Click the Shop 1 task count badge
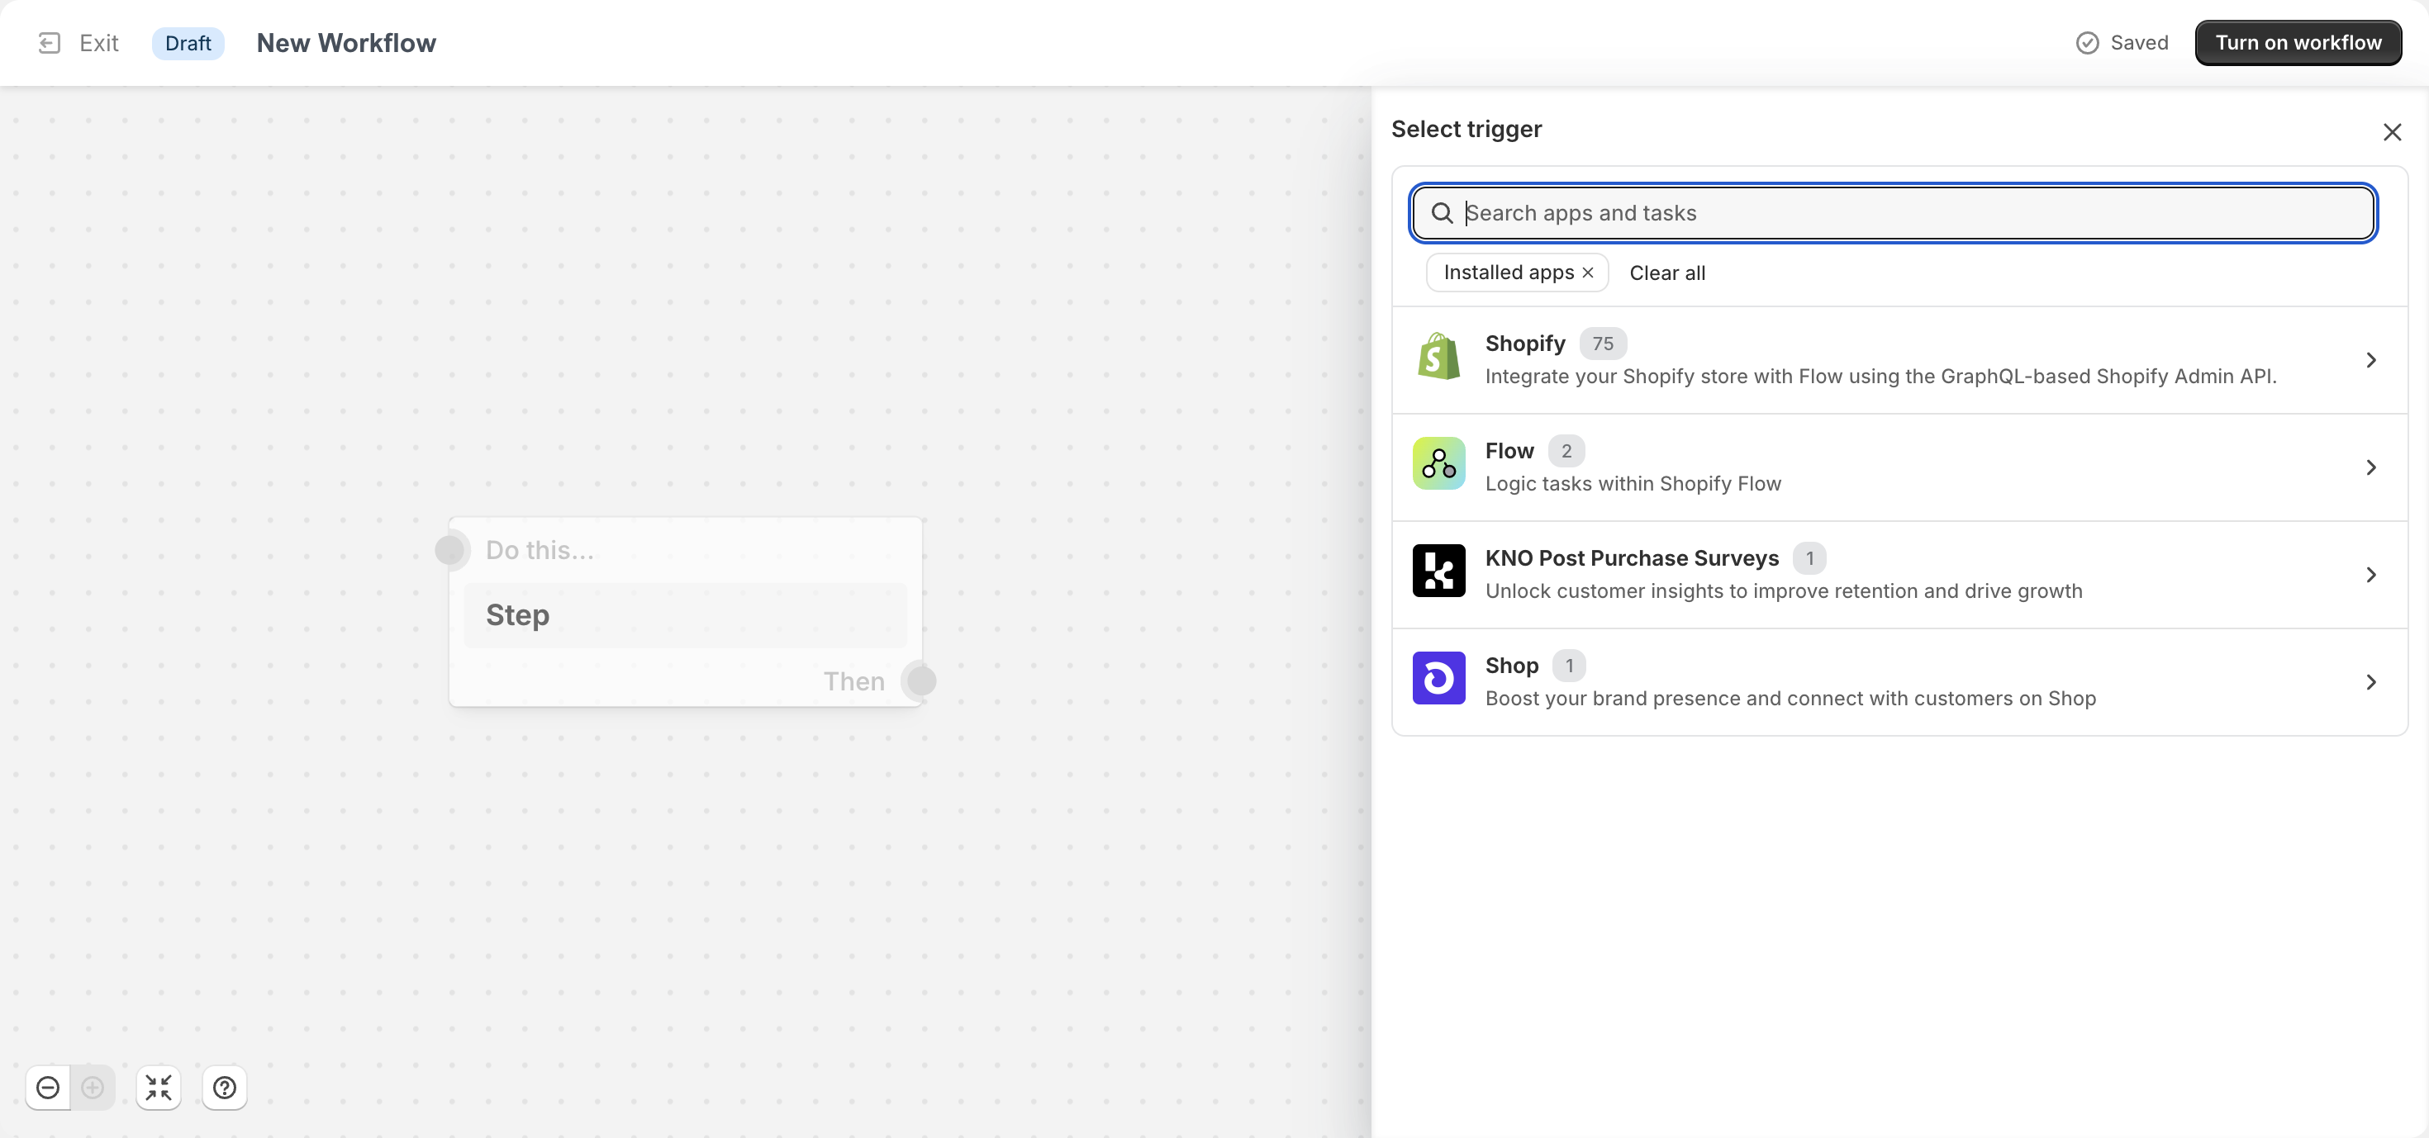Screen dimensions: 2429x1138 click(x=1569, y=666)
